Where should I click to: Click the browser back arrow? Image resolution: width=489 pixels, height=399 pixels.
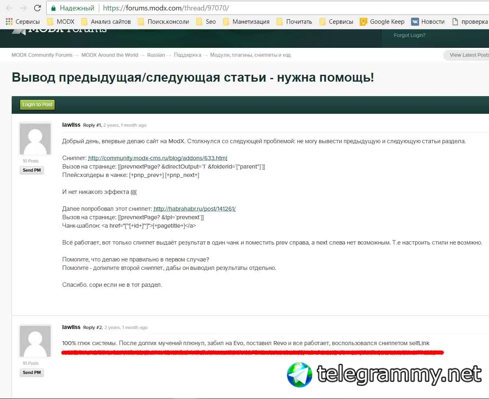10,8
